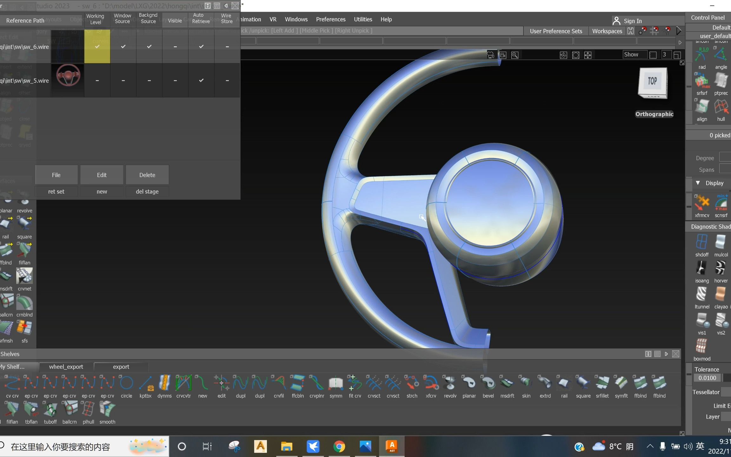The width and height of the screenshot is (731, 457).
Task: Click the del stage button
Action: pos(147,191)
